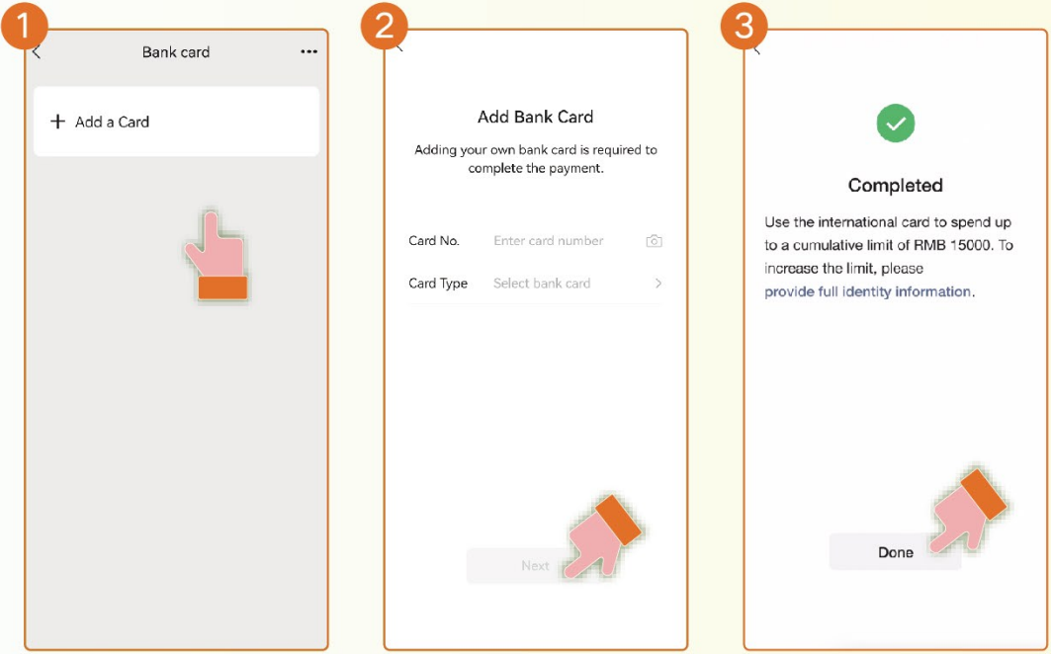The image size is (1051, 654).
Task: Click the Enter card number field
Action: point(549,241)
